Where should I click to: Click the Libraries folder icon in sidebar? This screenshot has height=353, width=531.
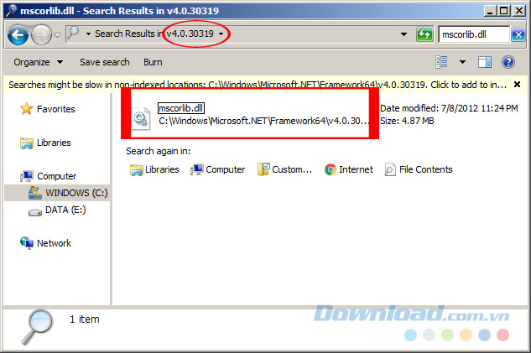[26, 143]
